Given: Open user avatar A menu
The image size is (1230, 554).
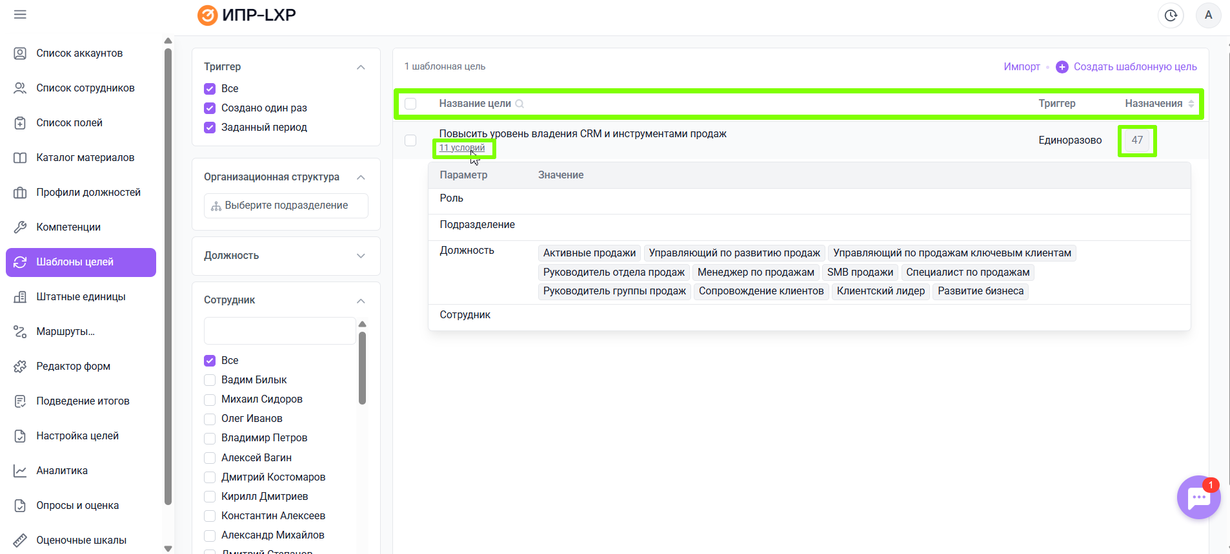Looking at the screenshot, I should pos(1208,15).
